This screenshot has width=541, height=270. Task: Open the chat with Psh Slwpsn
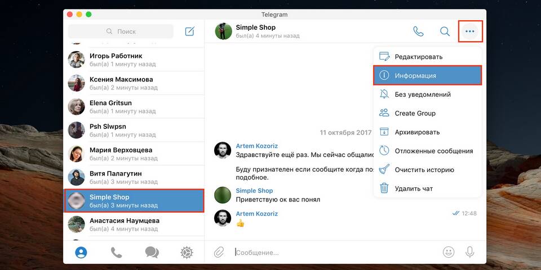pos(134,130)
